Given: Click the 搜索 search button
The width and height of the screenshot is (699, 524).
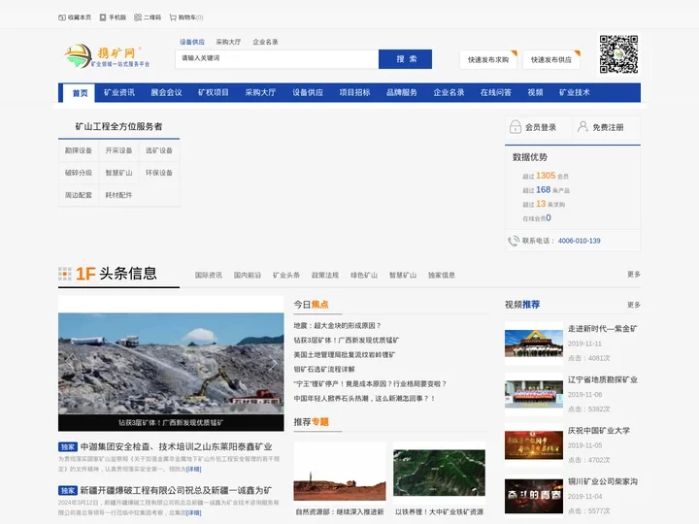Looking at the screenshot, I should pyautogui.click(x=405, y=59).
